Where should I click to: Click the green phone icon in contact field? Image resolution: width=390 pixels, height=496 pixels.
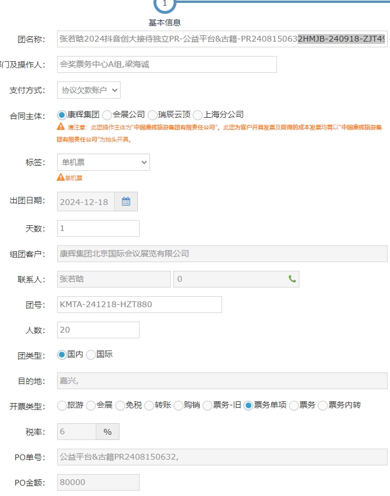(x=292, y=279)
